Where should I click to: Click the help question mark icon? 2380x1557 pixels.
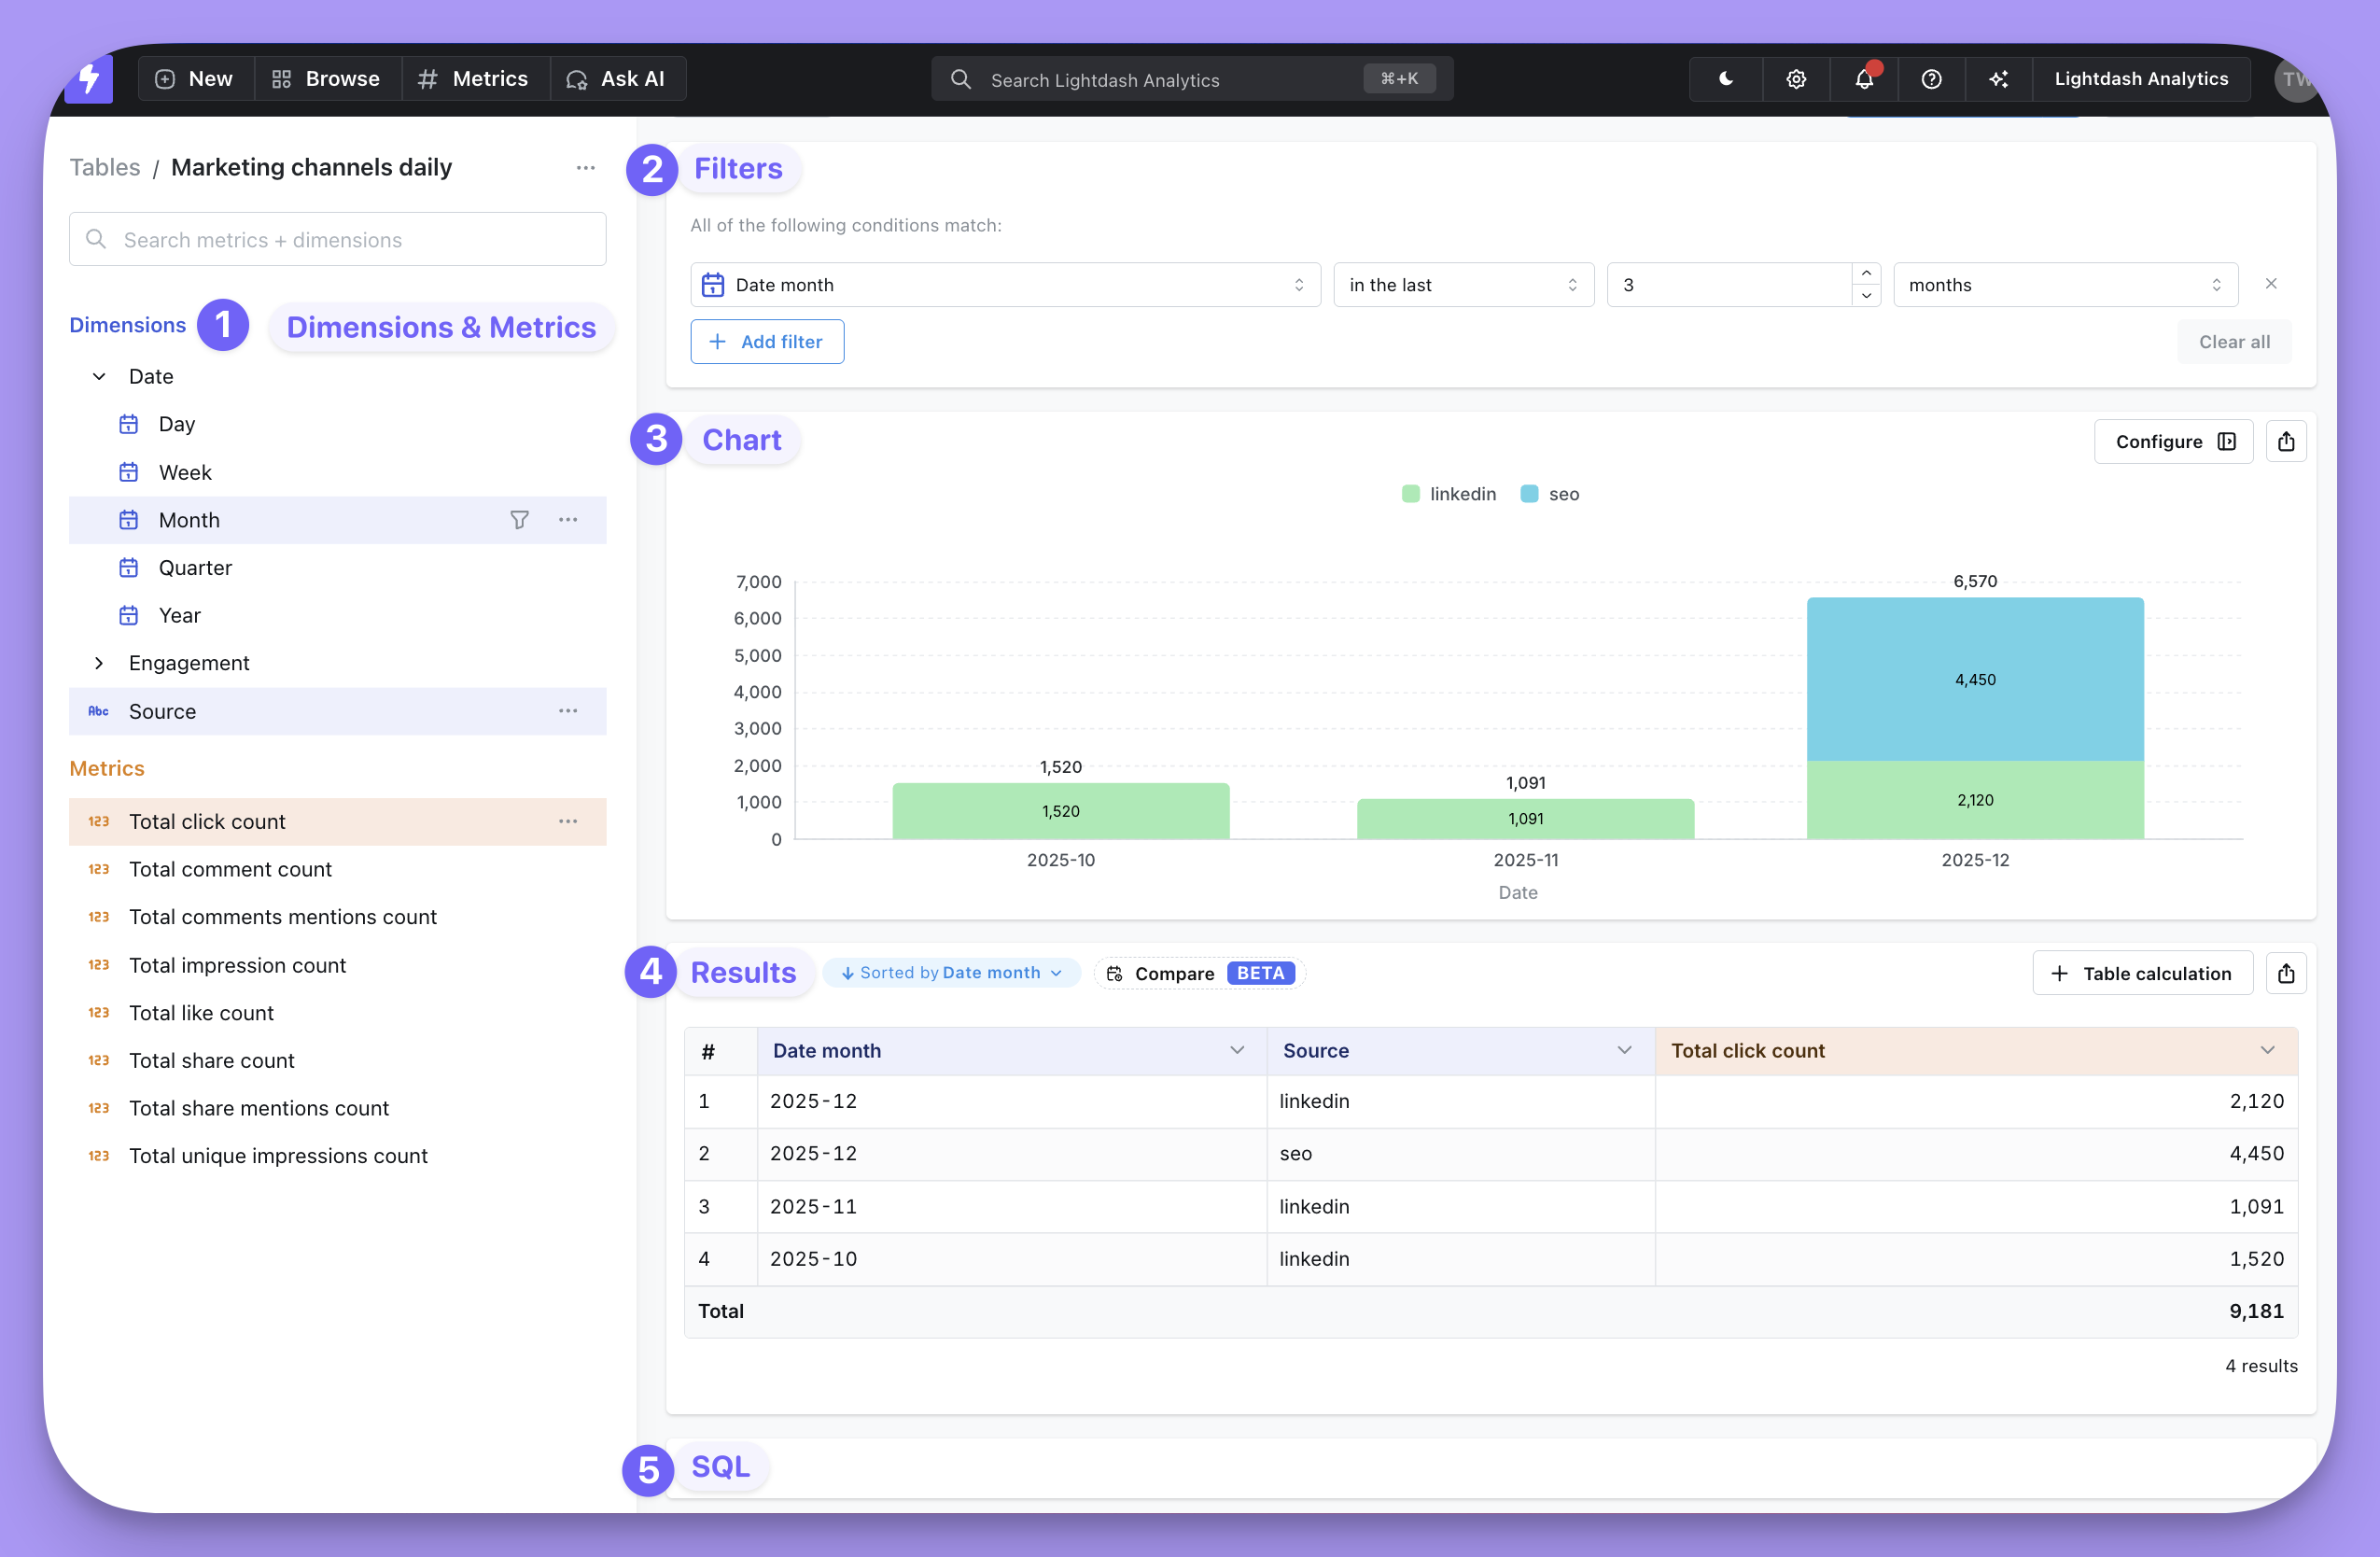point(1931,79)
